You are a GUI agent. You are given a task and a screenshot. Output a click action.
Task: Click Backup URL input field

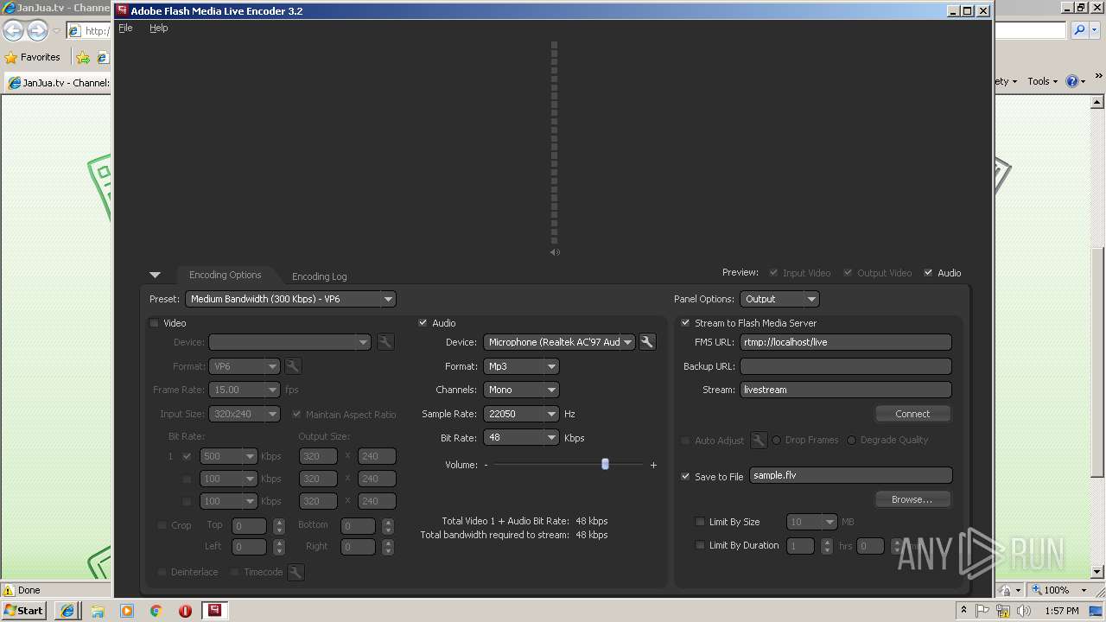pos(846,366)
